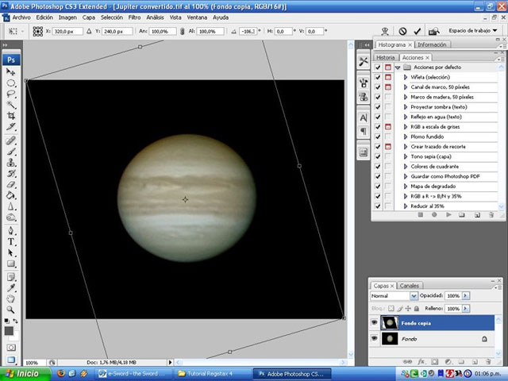508x381 pixels.
Task: Select the Lasso tool
Action: [10, 94]
